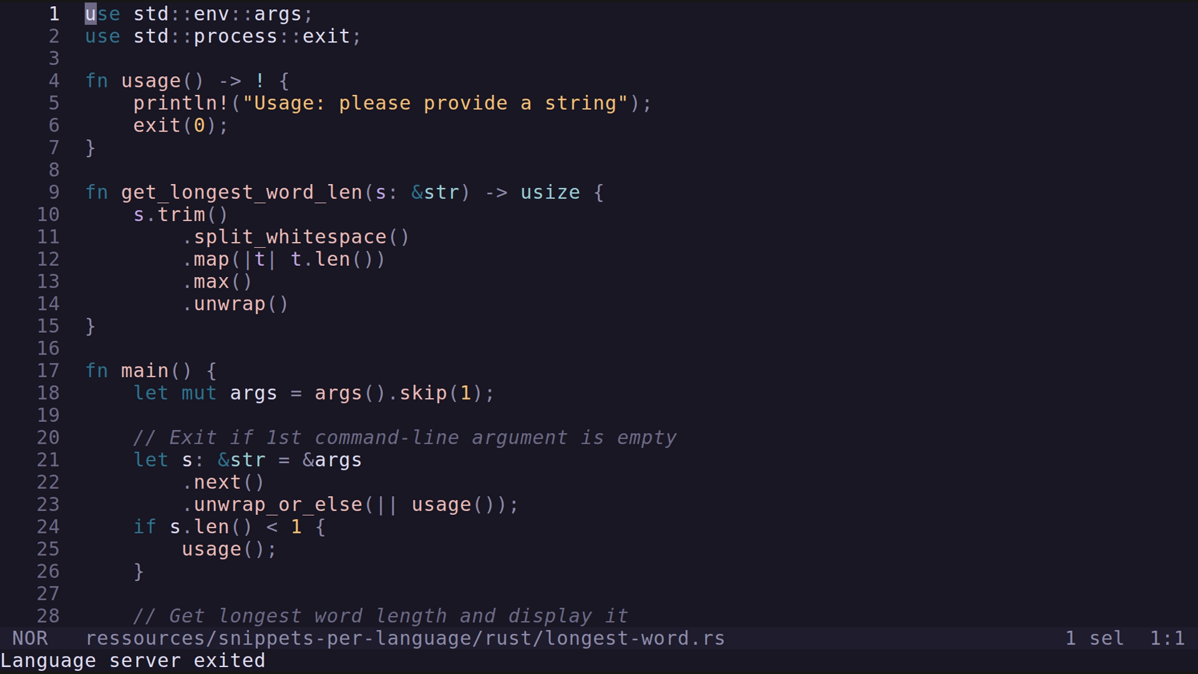
Task: Click the "Language server exited" status message
Action: (x=133, y=660)
